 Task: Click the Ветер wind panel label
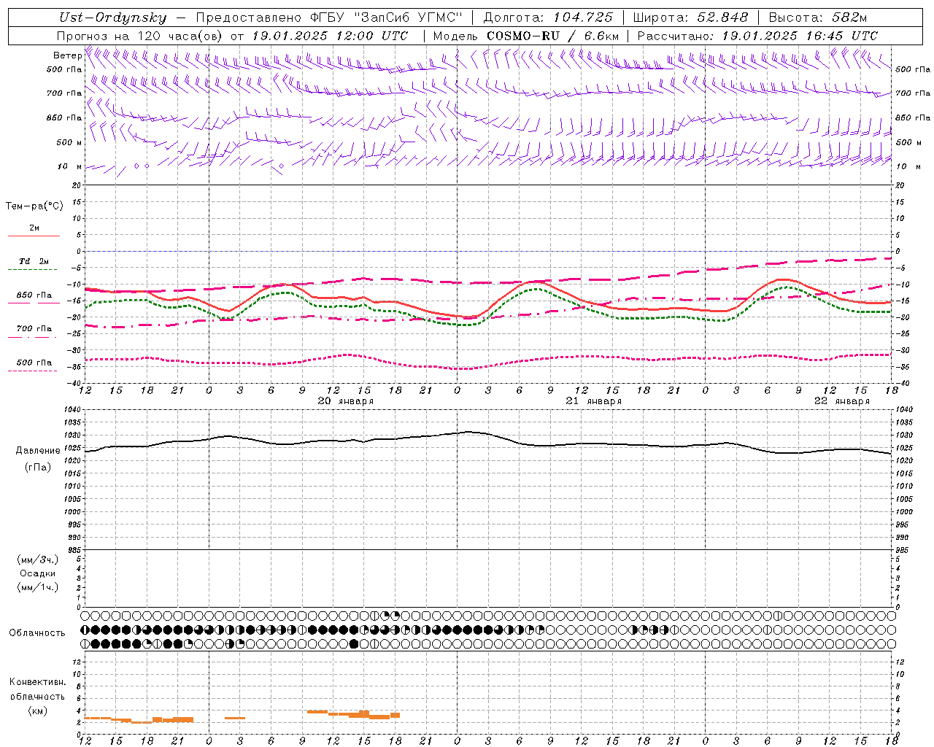pyautogui.click(x=67, y=55)
